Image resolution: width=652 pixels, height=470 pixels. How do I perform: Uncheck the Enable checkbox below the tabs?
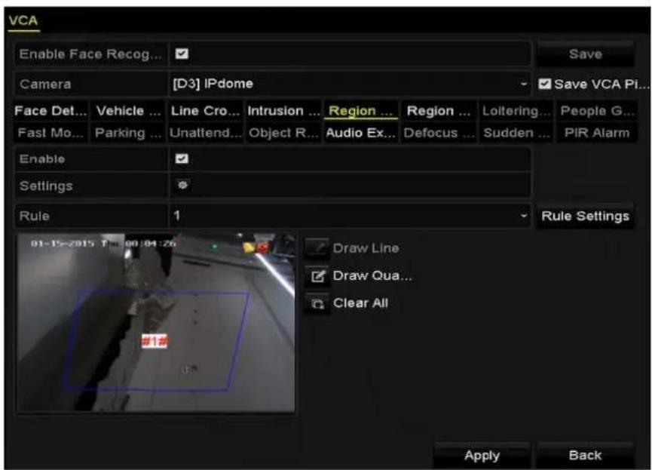coord(182,158)
